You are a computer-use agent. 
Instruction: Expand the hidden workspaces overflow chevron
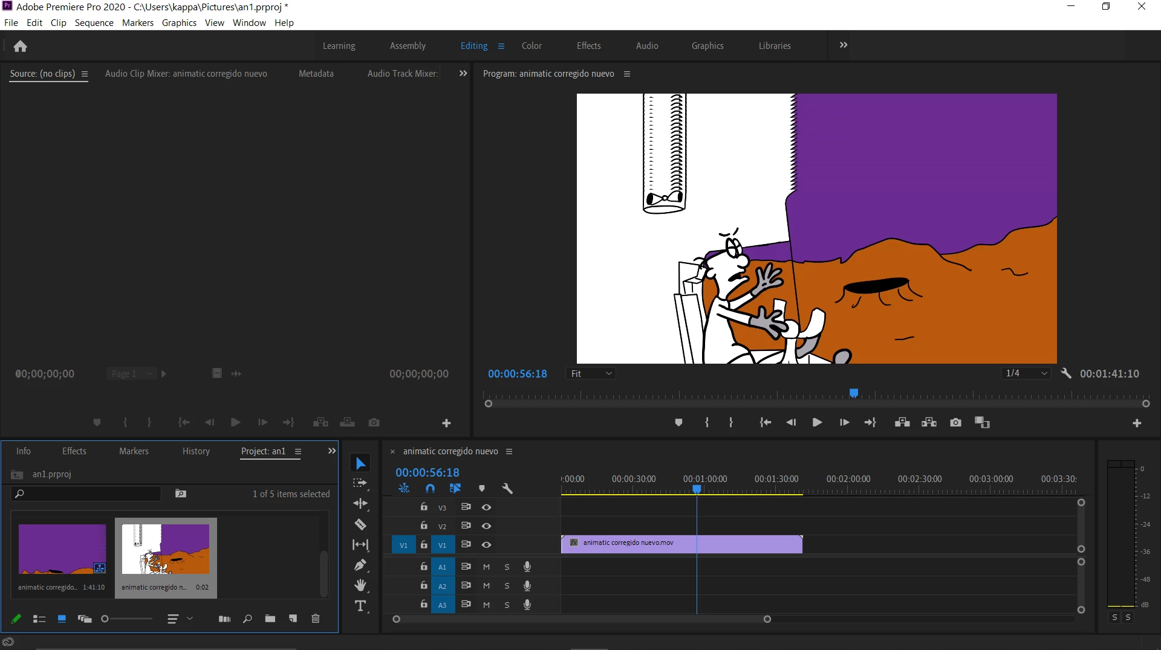[x=843, y=45]
